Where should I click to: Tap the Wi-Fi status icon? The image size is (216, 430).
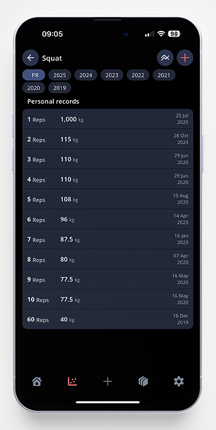(x=161, y=34)
